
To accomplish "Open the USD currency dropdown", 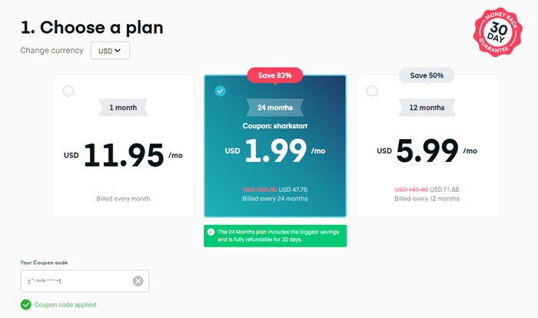I will tap(110, 51).
